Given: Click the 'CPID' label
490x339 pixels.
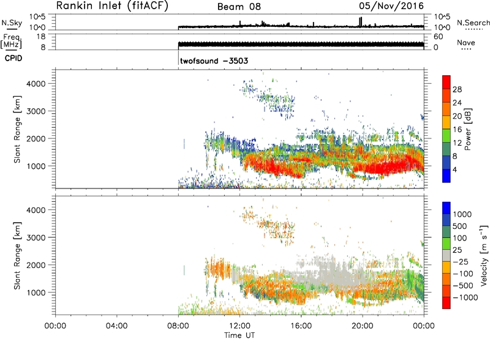Looking at the screenshot, I should 13,58.
